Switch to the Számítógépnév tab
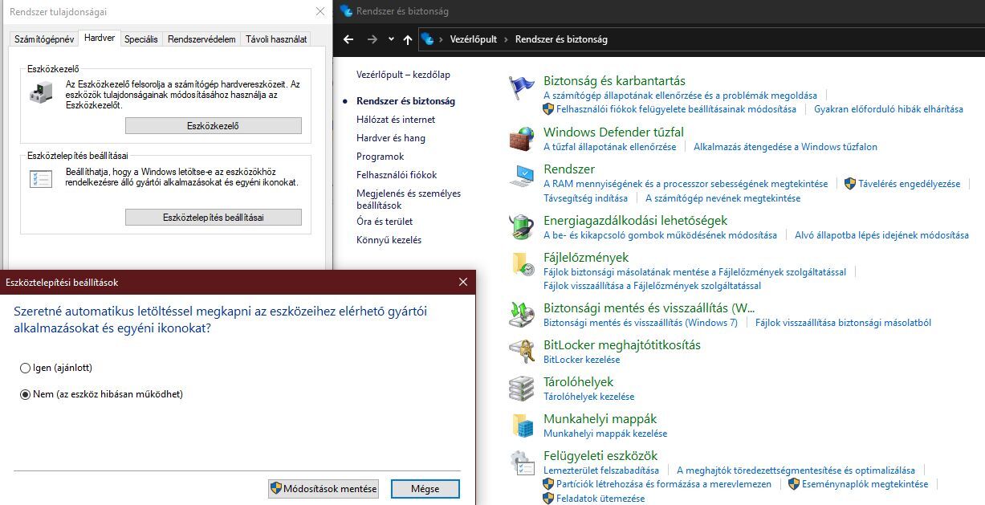 (44, 39)
